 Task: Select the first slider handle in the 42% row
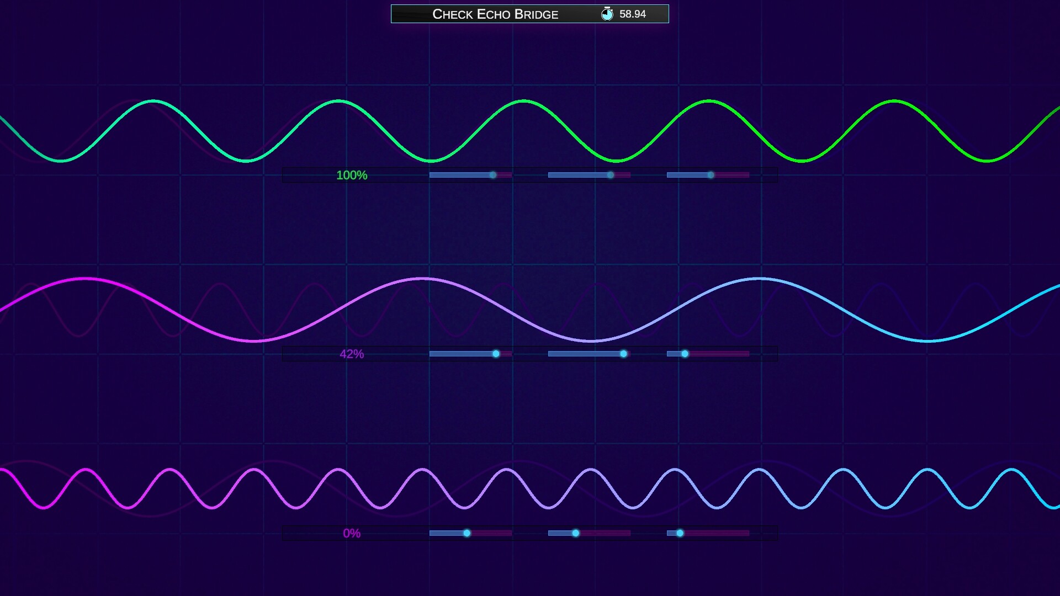(495, 354)
